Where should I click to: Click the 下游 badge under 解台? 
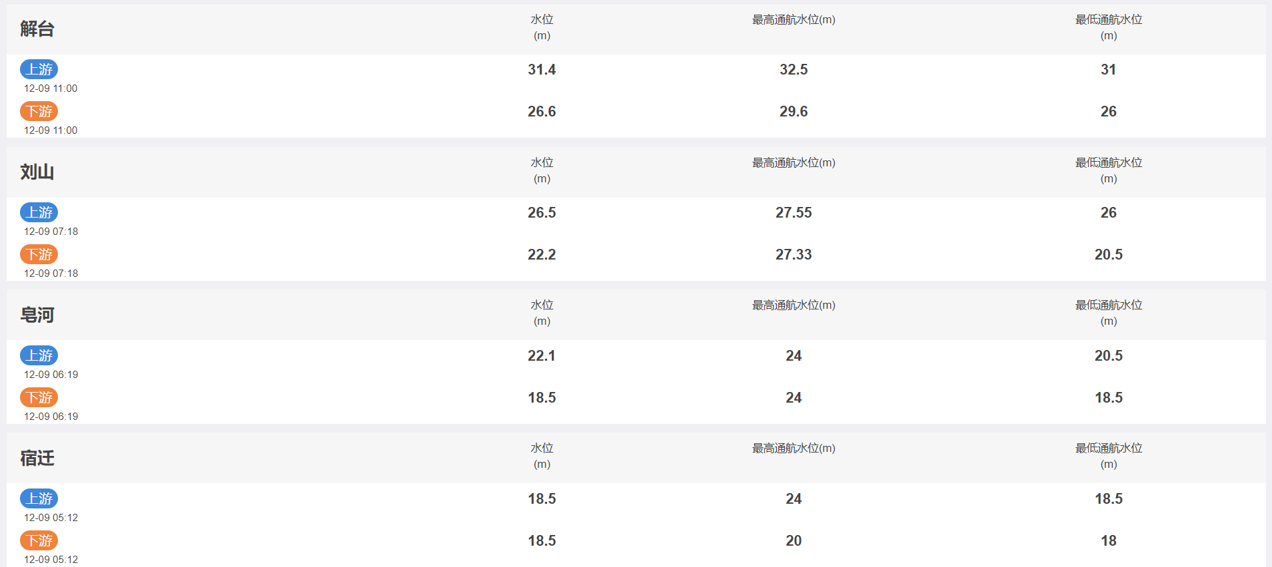39,111
